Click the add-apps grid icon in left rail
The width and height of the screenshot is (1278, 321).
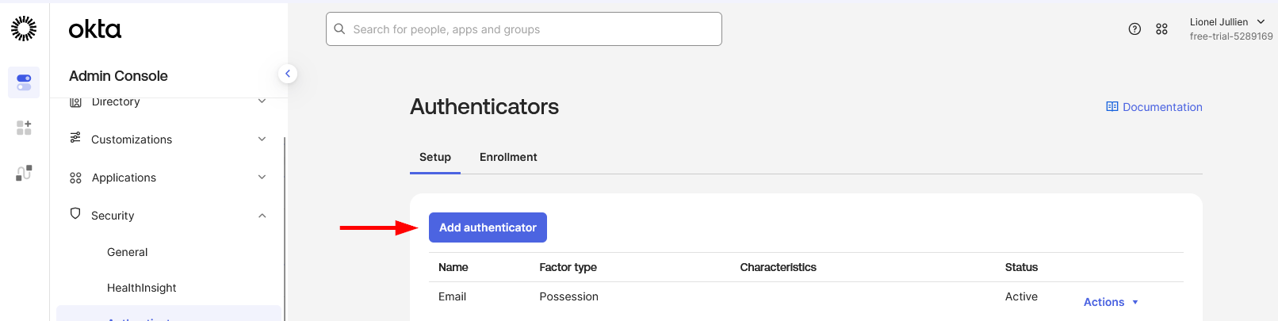(24, 128)
